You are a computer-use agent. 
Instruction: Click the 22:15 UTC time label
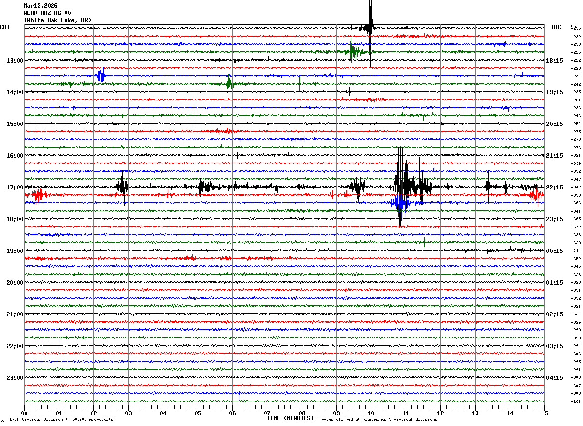click(x=555, y=188)
